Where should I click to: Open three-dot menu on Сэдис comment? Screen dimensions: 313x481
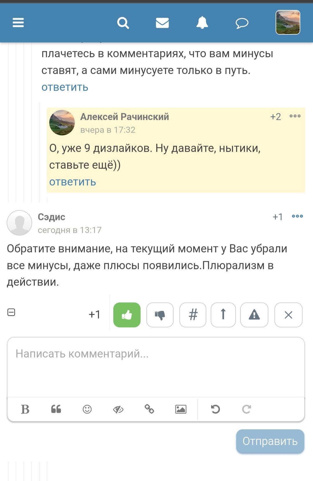tap(297, 216)
